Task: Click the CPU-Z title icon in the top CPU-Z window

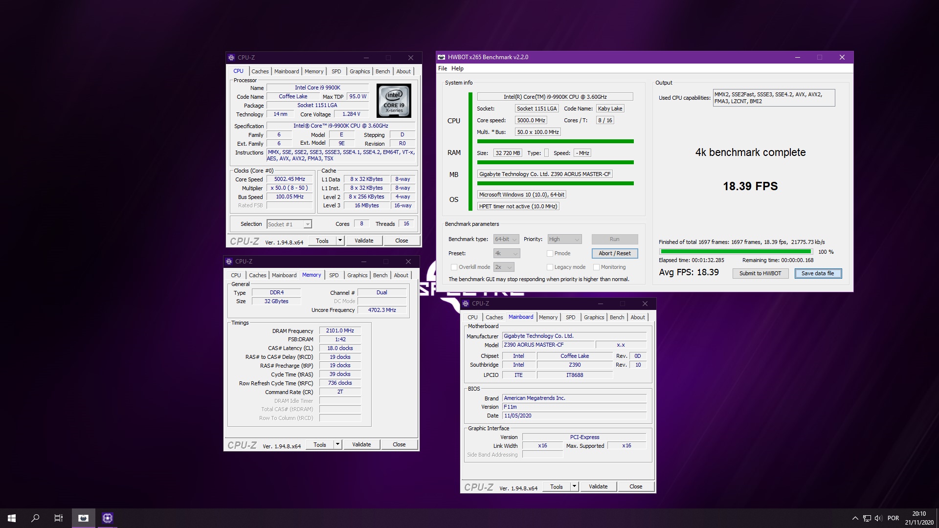Action: 232,58
